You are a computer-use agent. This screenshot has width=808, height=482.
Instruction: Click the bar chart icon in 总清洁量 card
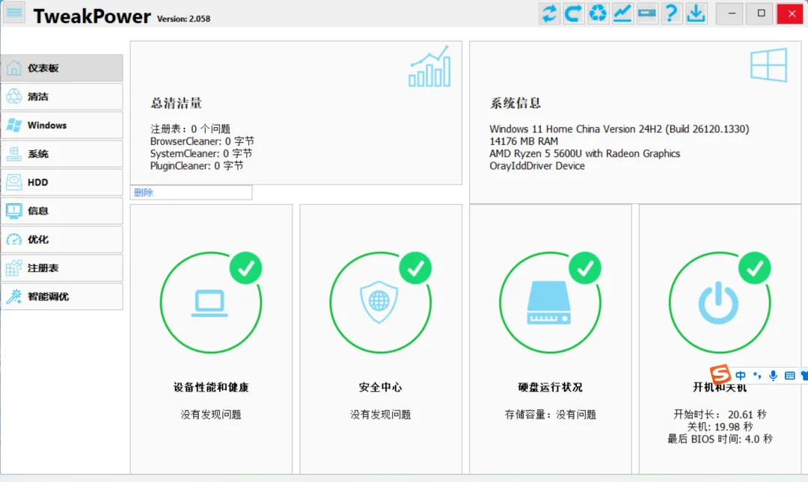pos(429,67)
